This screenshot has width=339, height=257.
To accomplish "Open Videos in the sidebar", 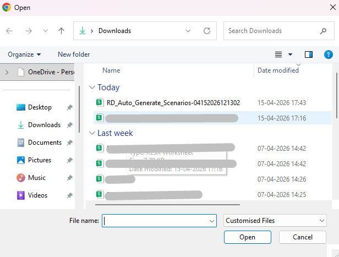I will 37,195.
